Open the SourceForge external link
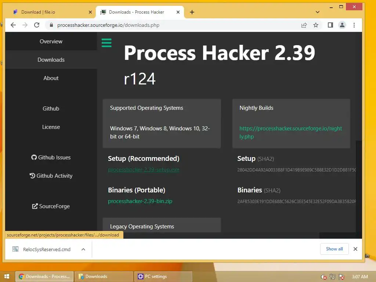Screen dimensions: 376x282 tap(51, 206)
